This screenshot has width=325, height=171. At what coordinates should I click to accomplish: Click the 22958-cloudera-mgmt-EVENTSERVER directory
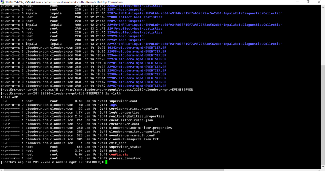137,51
